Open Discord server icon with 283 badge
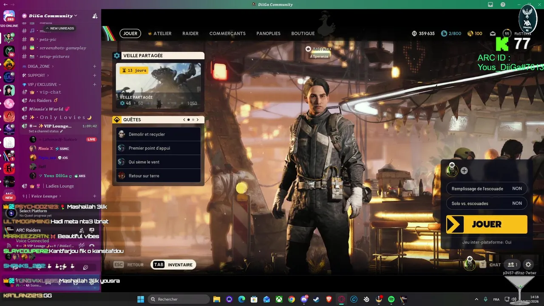This screenshot has height=306, width=544. [9, 16]
